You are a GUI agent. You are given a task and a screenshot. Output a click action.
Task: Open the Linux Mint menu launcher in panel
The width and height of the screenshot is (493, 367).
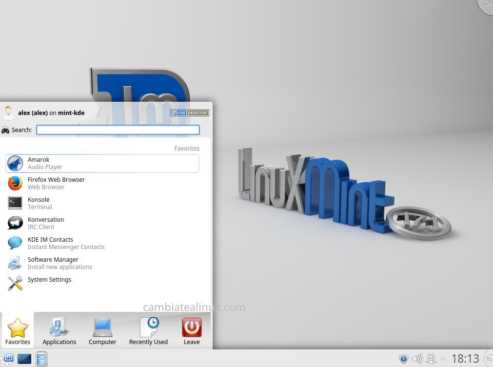(7, 358)
